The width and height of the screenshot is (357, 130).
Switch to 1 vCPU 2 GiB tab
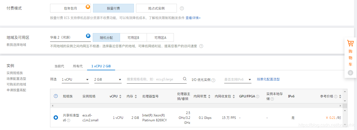click(x=101, y=66)
